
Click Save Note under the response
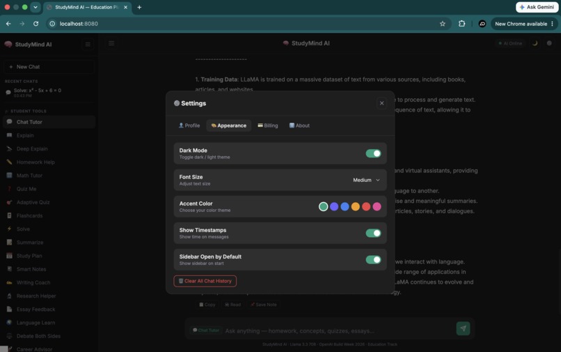264,305
